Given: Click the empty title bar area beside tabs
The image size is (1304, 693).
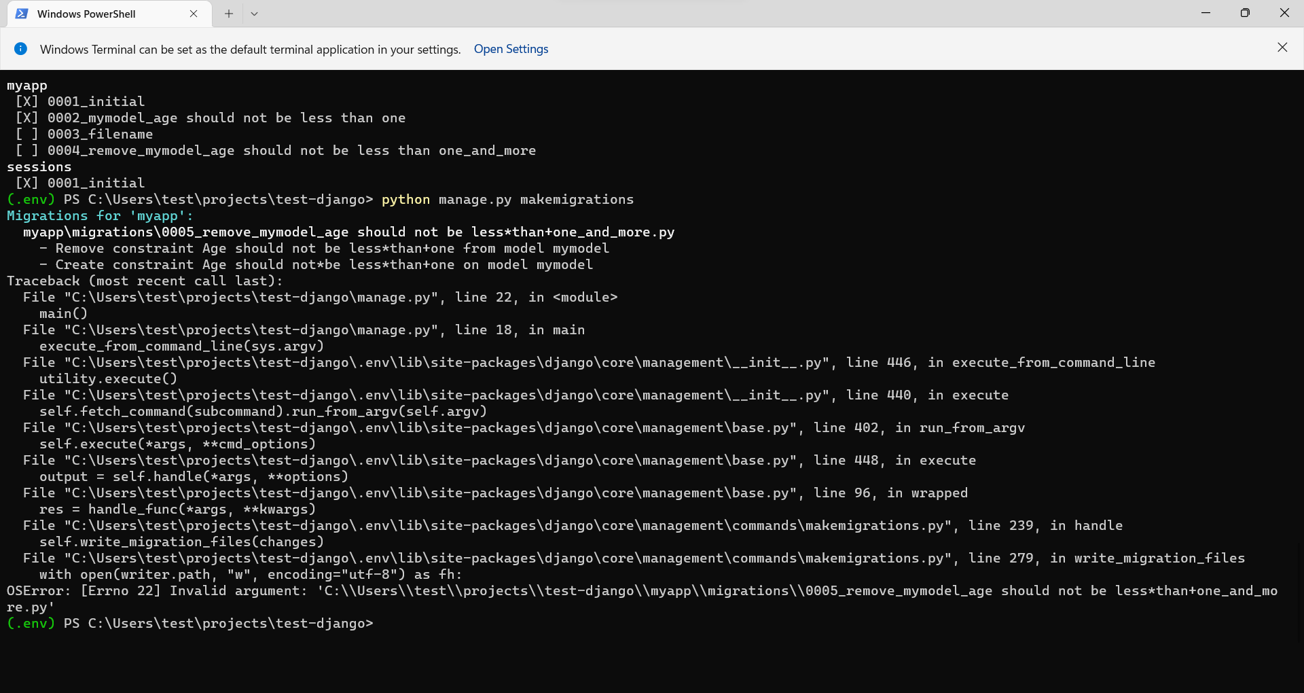Looking at the screenshot, I should [679, 14].
